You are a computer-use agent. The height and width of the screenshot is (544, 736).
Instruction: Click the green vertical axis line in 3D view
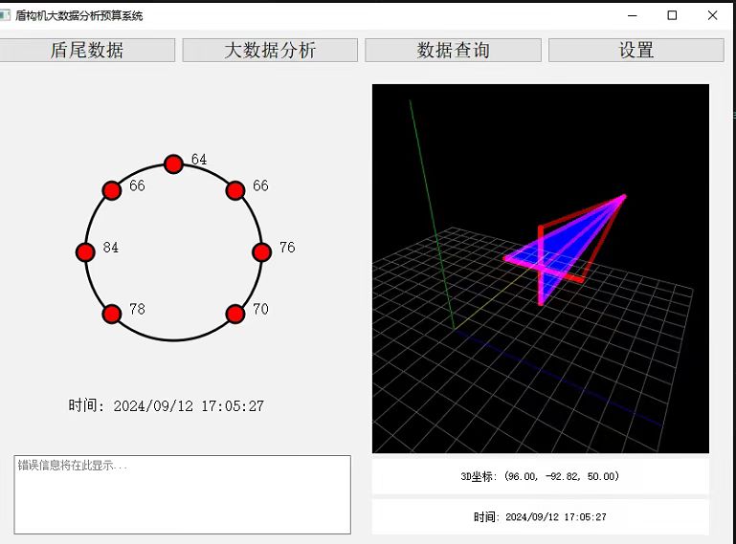(x=432, y=213)
